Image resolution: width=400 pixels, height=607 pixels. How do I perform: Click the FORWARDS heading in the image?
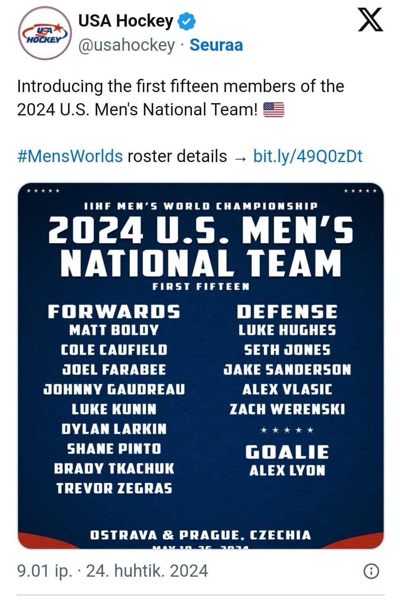[114, 311]
